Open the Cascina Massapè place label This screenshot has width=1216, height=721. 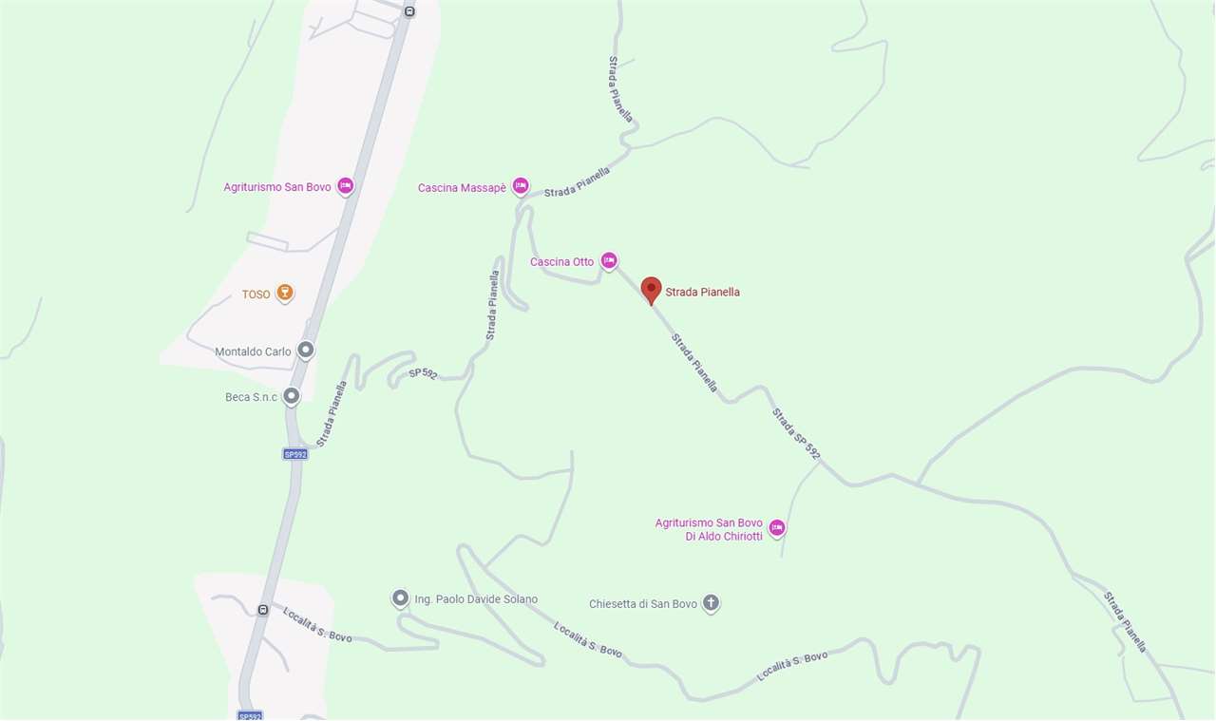(462, 188)
